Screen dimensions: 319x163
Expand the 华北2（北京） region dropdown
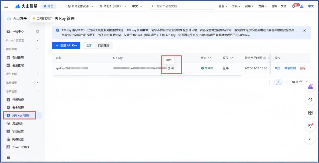coord(113,6)
